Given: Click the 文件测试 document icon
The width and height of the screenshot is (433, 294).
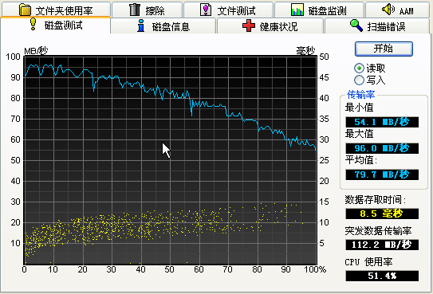Looking at the screenshot, I should pyautogui.click(x=206, y=10).
